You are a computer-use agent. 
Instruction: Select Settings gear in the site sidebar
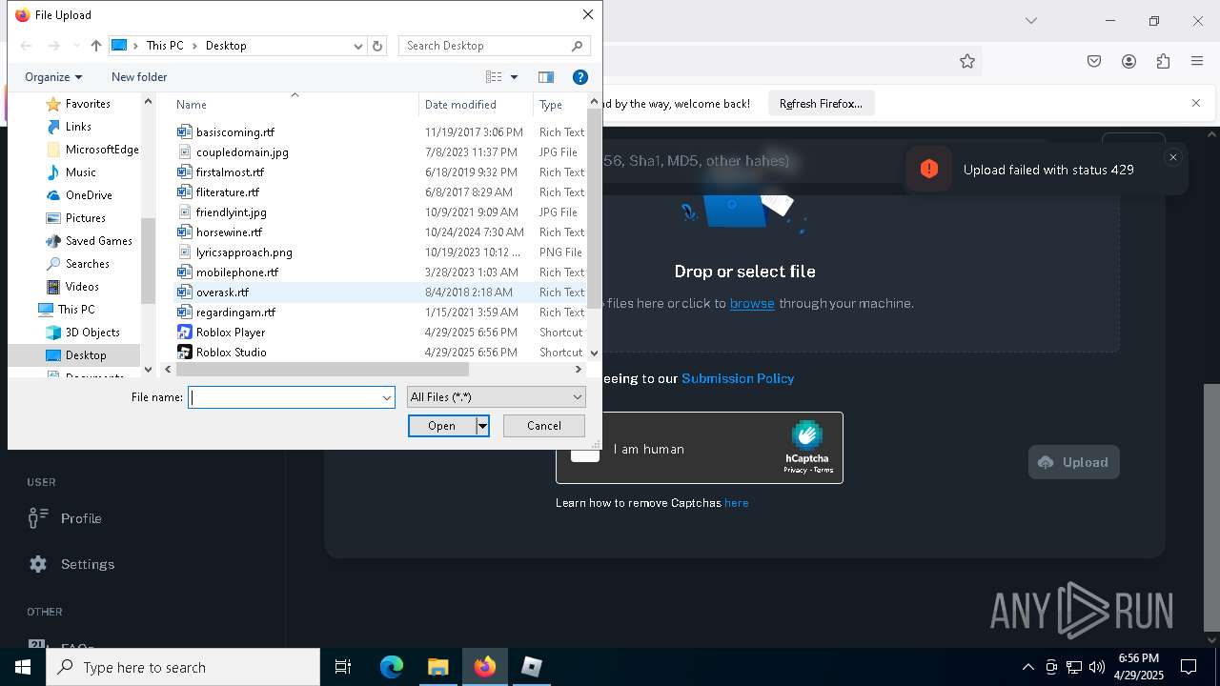point(38,564)
